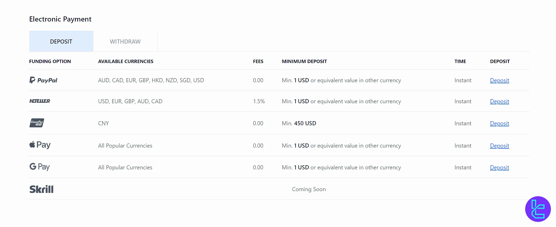Image resolution: width=556 pixels, height=227 pixels.
Task: Open the Deposit link for PayPal
Action: (x=499, y=80)
